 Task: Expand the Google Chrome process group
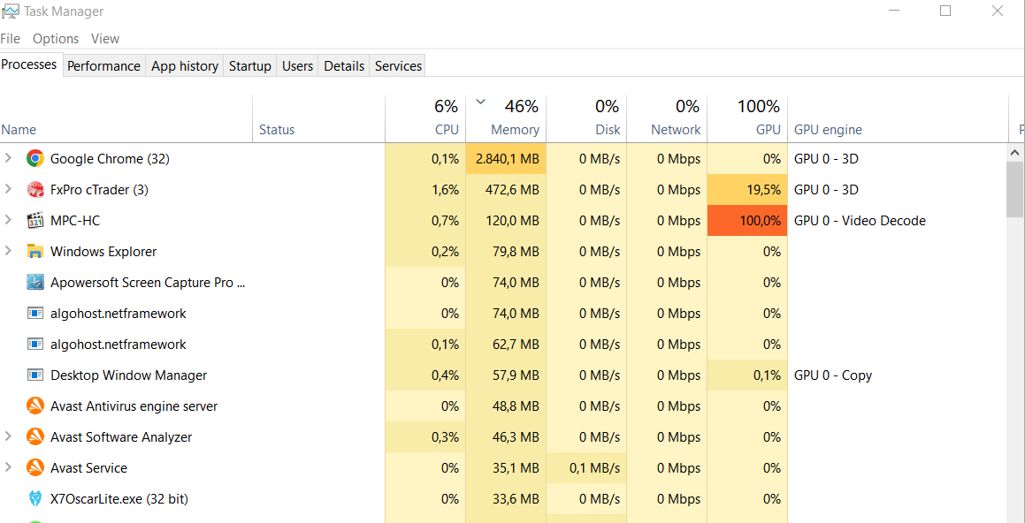(8, 158)
